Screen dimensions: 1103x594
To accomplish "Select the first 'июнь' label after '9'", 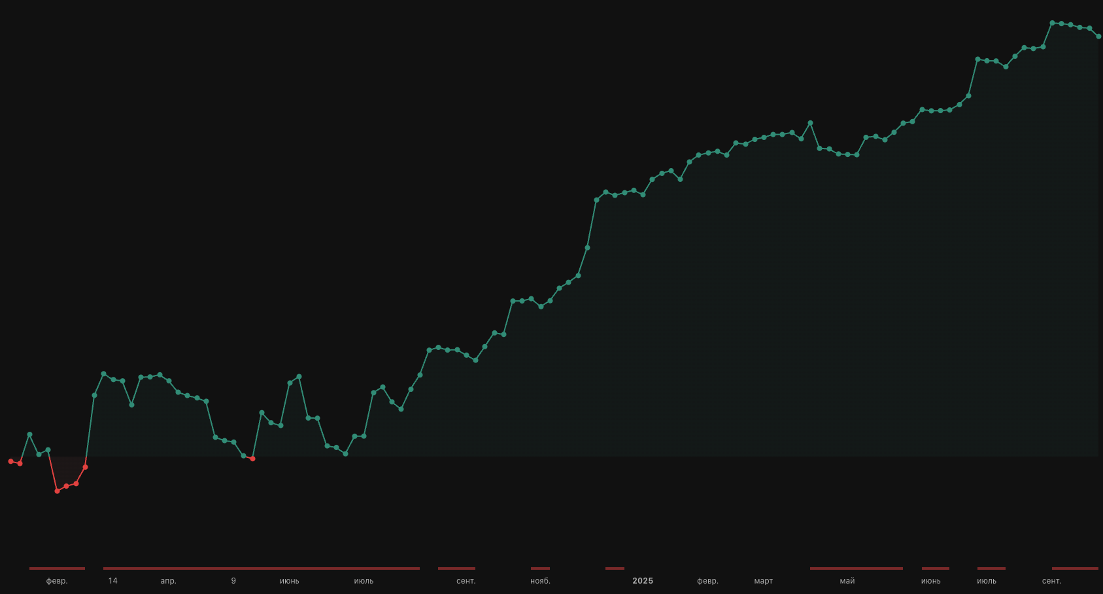I will coord(289,581).
